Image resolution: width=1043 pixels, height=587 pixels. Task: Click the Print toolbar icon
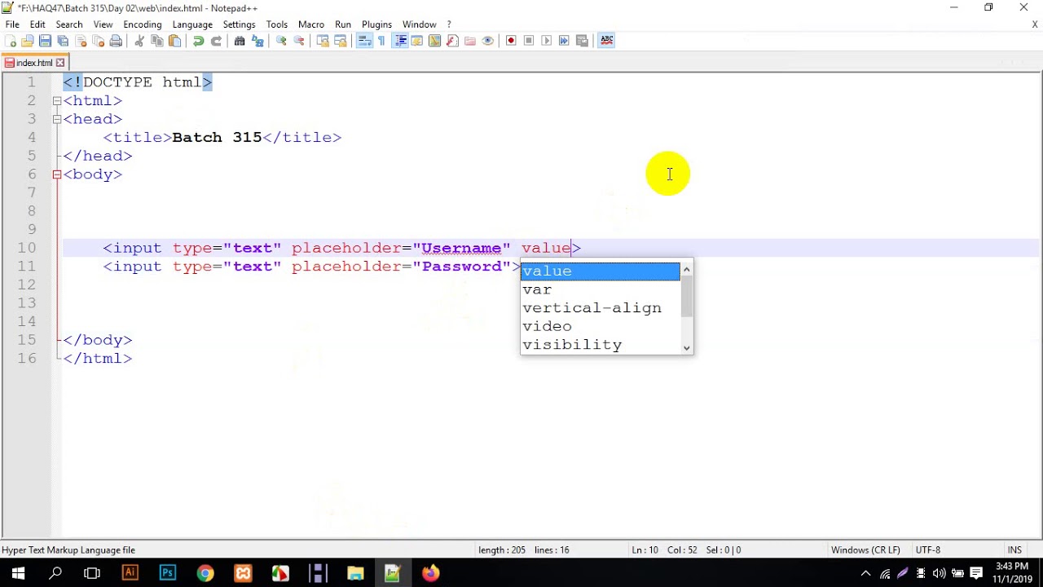click(x=116, y=41)
